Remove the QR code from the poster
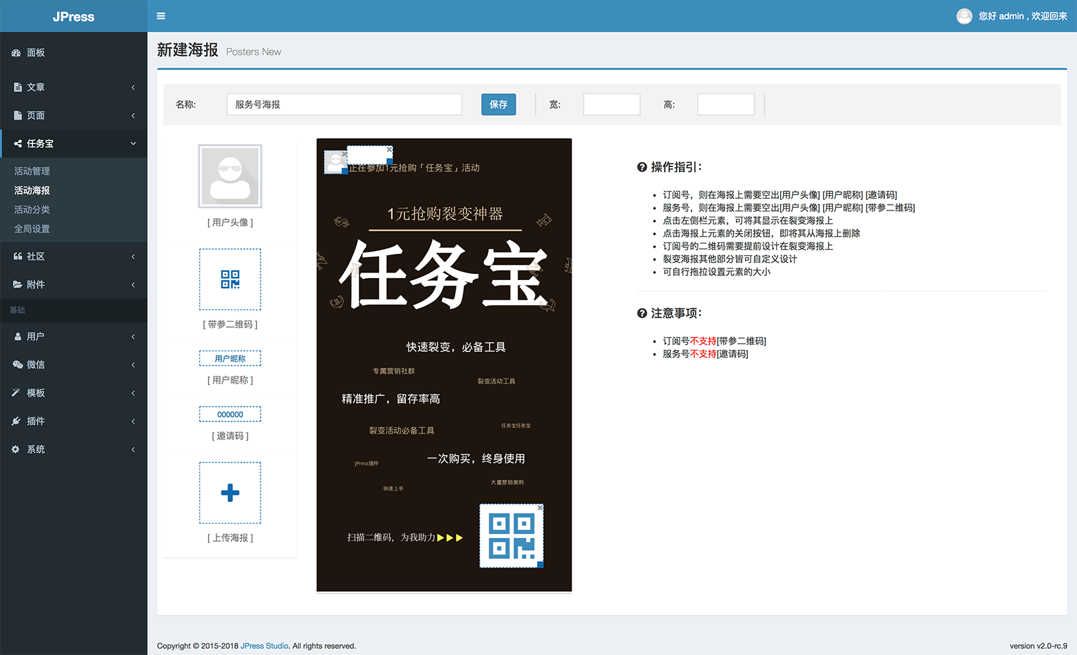 click(540, 507)
